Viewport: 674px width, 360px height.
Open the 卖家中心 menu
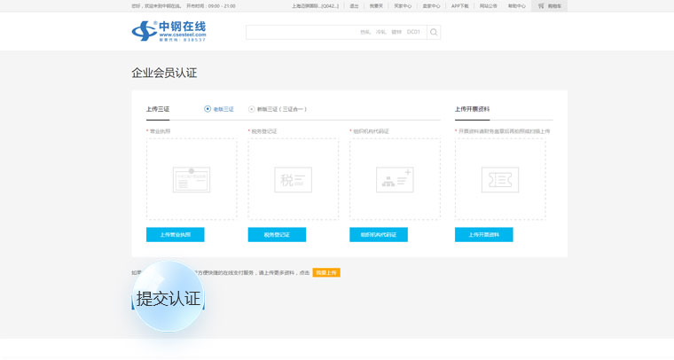(x=431, y=5)
